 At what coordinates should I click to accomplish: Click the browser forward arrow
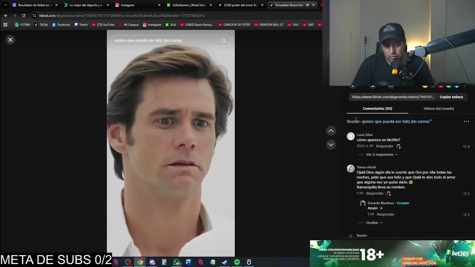(15, 16)
